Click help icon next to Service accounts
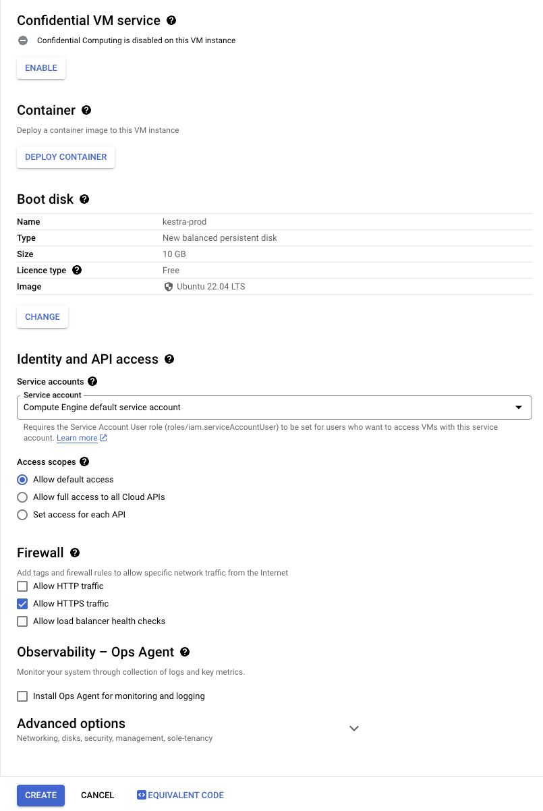The width and height of the screenshot is (543, 811). (92, 381)
